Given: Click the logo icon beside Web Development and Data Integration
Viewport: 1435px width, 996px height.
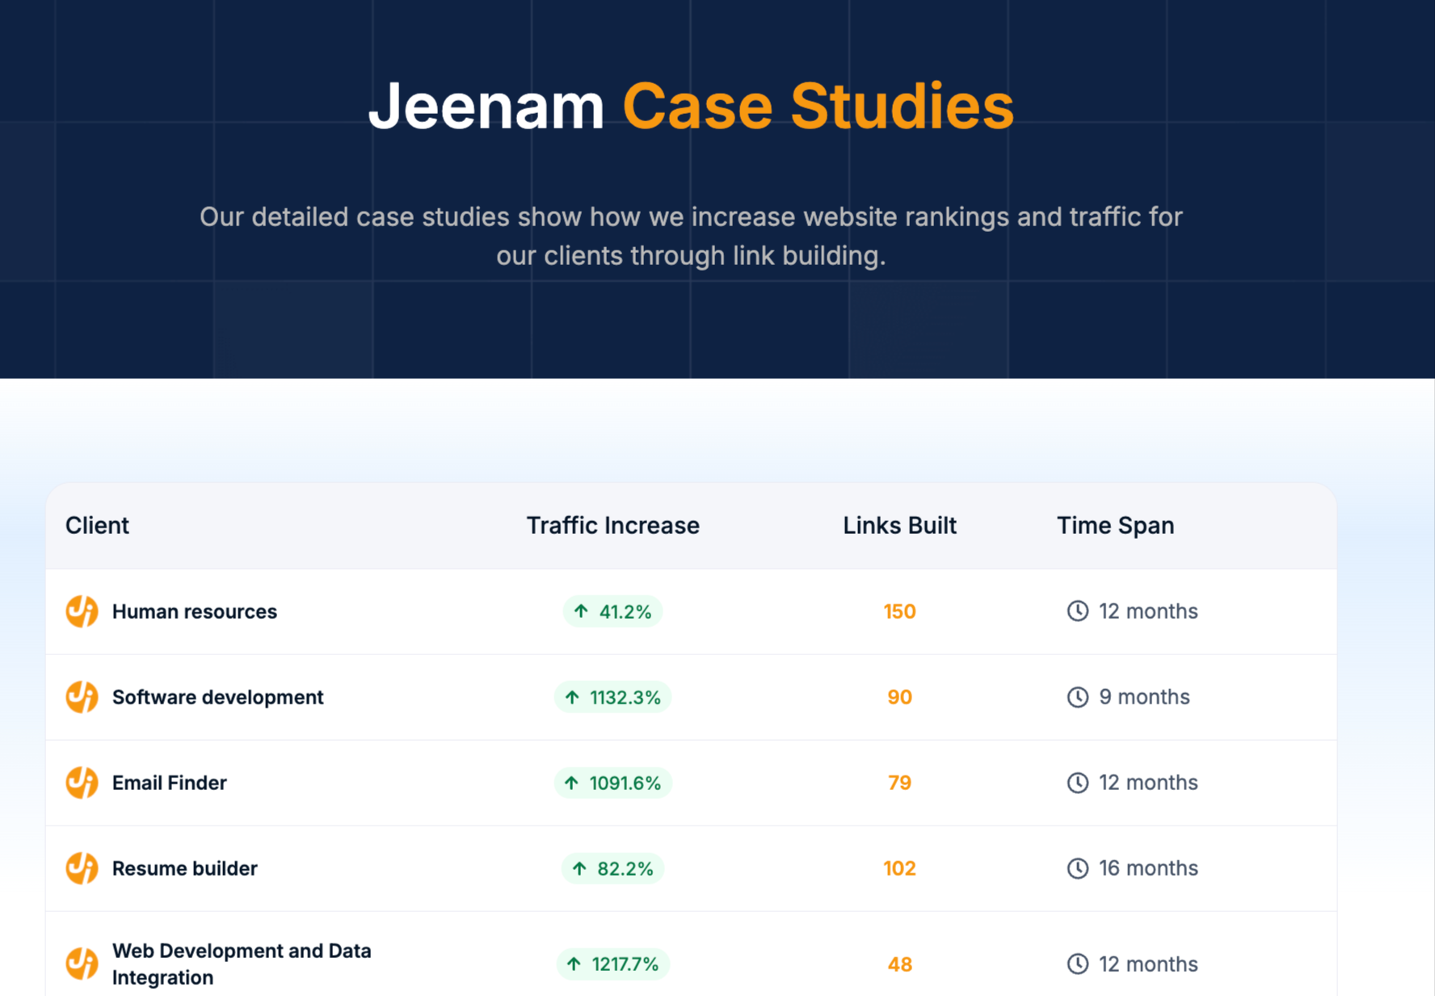Looking at the screenshot, I should coord(82,964).
